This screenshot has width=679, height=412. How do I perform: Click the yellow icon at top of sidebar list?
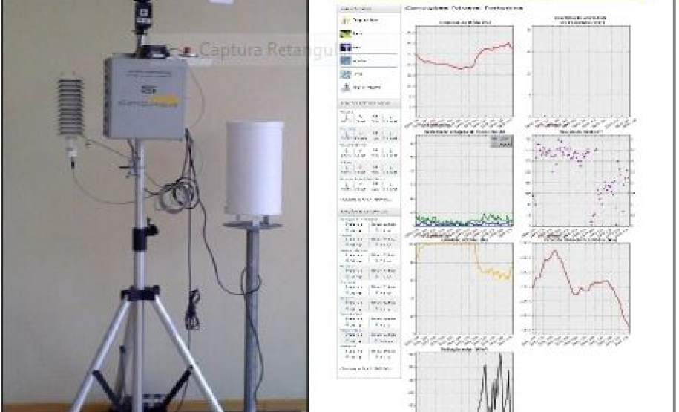[x=347, y=19]
